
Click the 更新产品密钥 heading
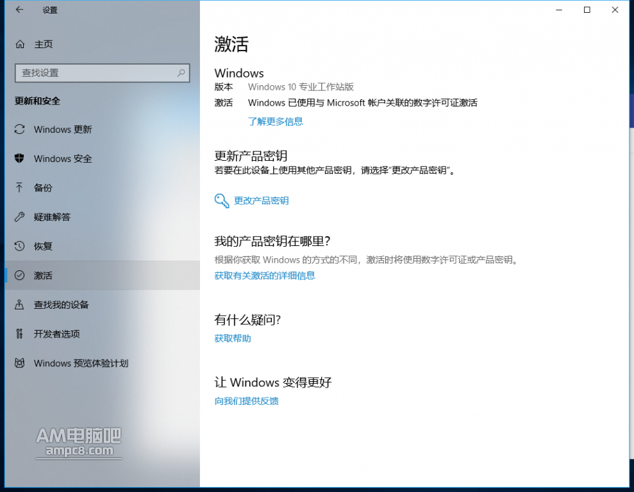251,156
